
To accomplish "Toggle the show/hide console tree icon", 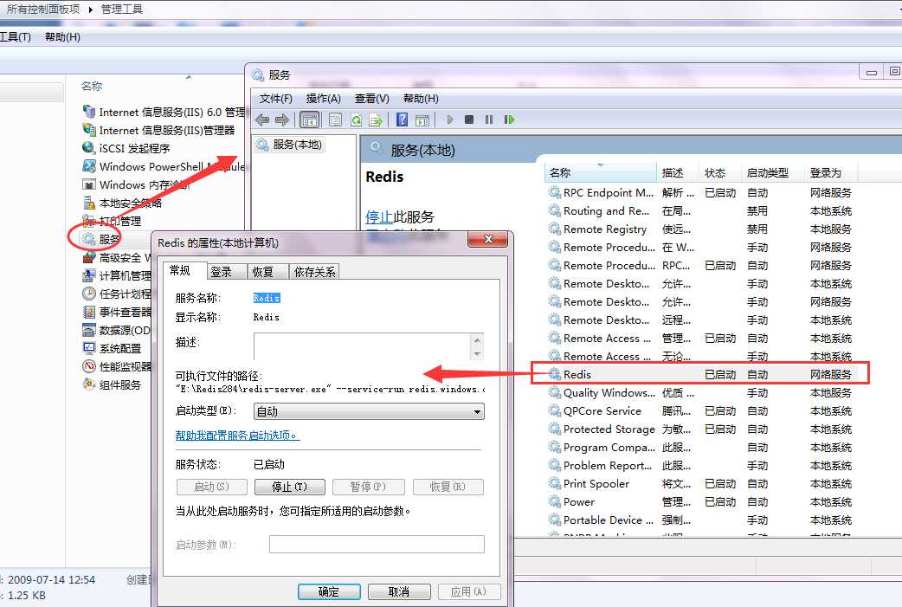I will 310,119.
